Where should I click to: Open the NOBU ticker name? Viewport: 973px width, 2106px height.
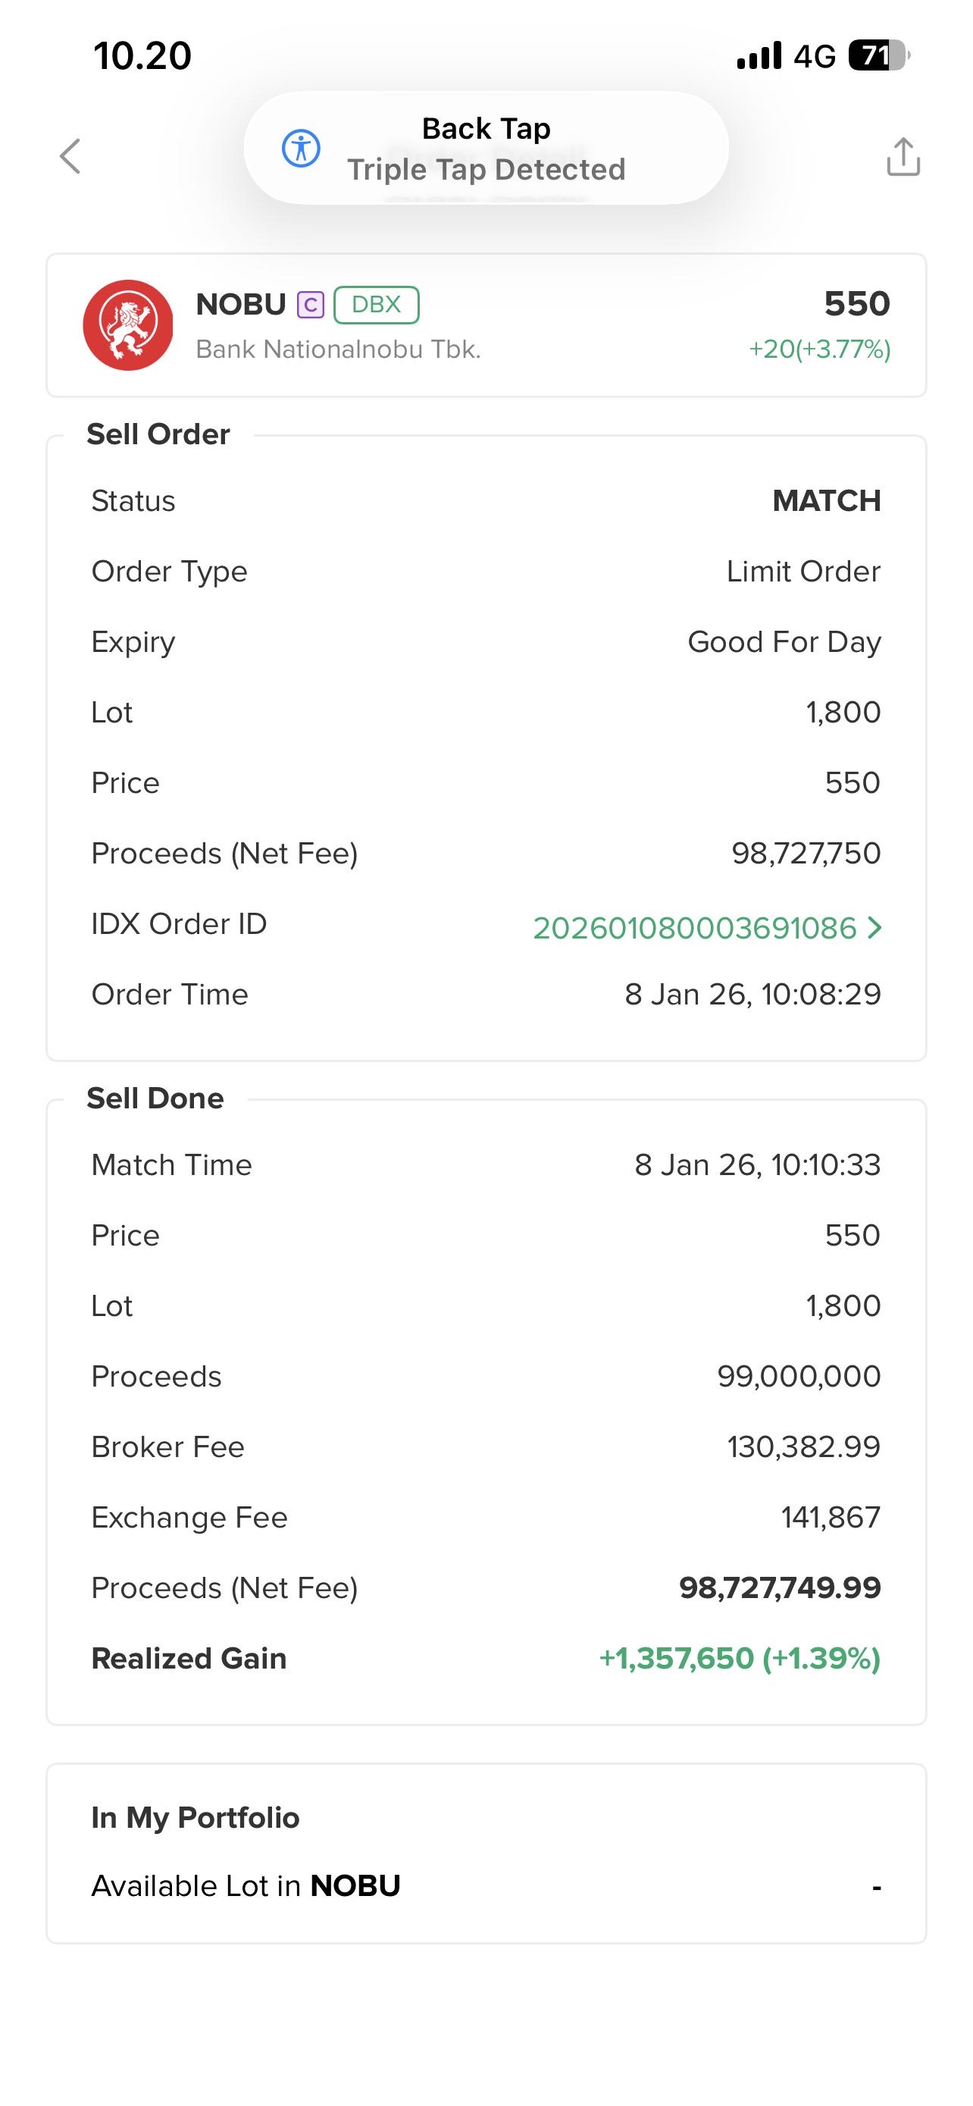pos(241,305)
